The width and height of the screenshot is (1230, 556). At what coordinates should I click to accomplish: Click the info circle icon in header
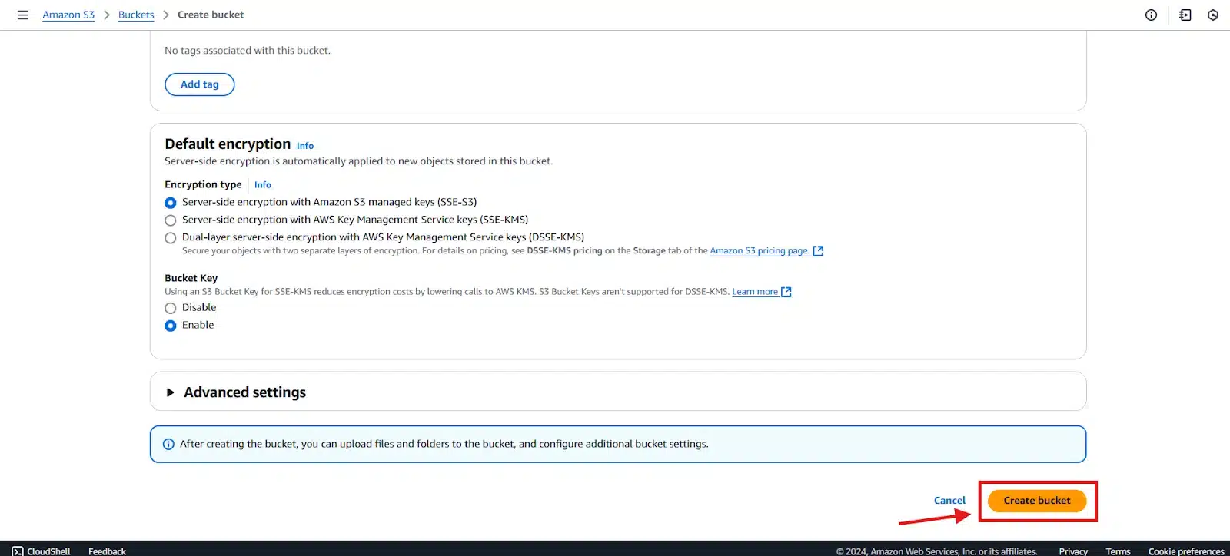[x=1151, y=15]
